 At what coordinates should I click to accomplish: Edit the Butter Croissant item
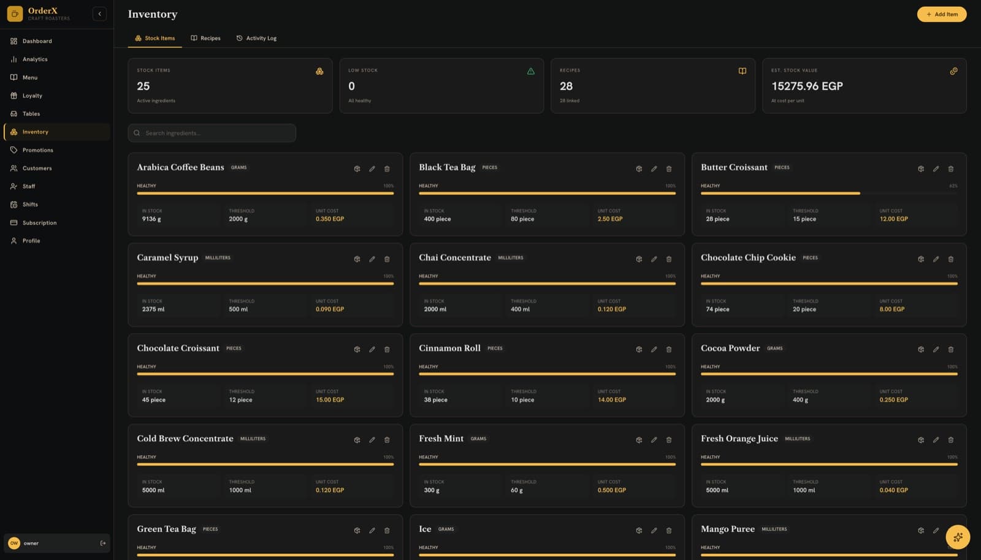(x=936, y=168)
